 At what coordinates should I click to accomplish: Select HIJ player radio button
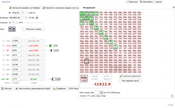3,60
